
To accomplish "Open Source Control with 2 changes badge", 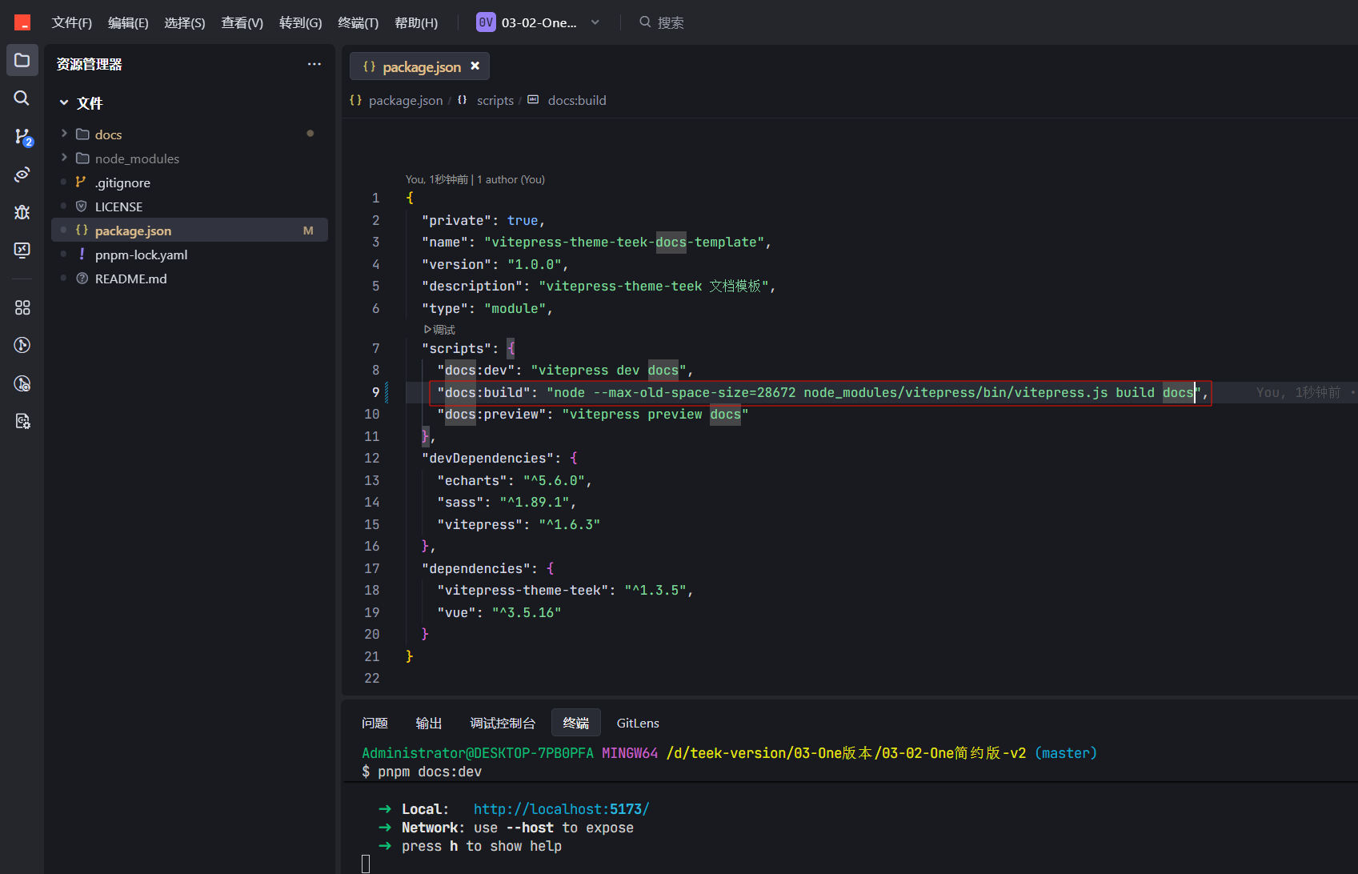I will [22, 137].
